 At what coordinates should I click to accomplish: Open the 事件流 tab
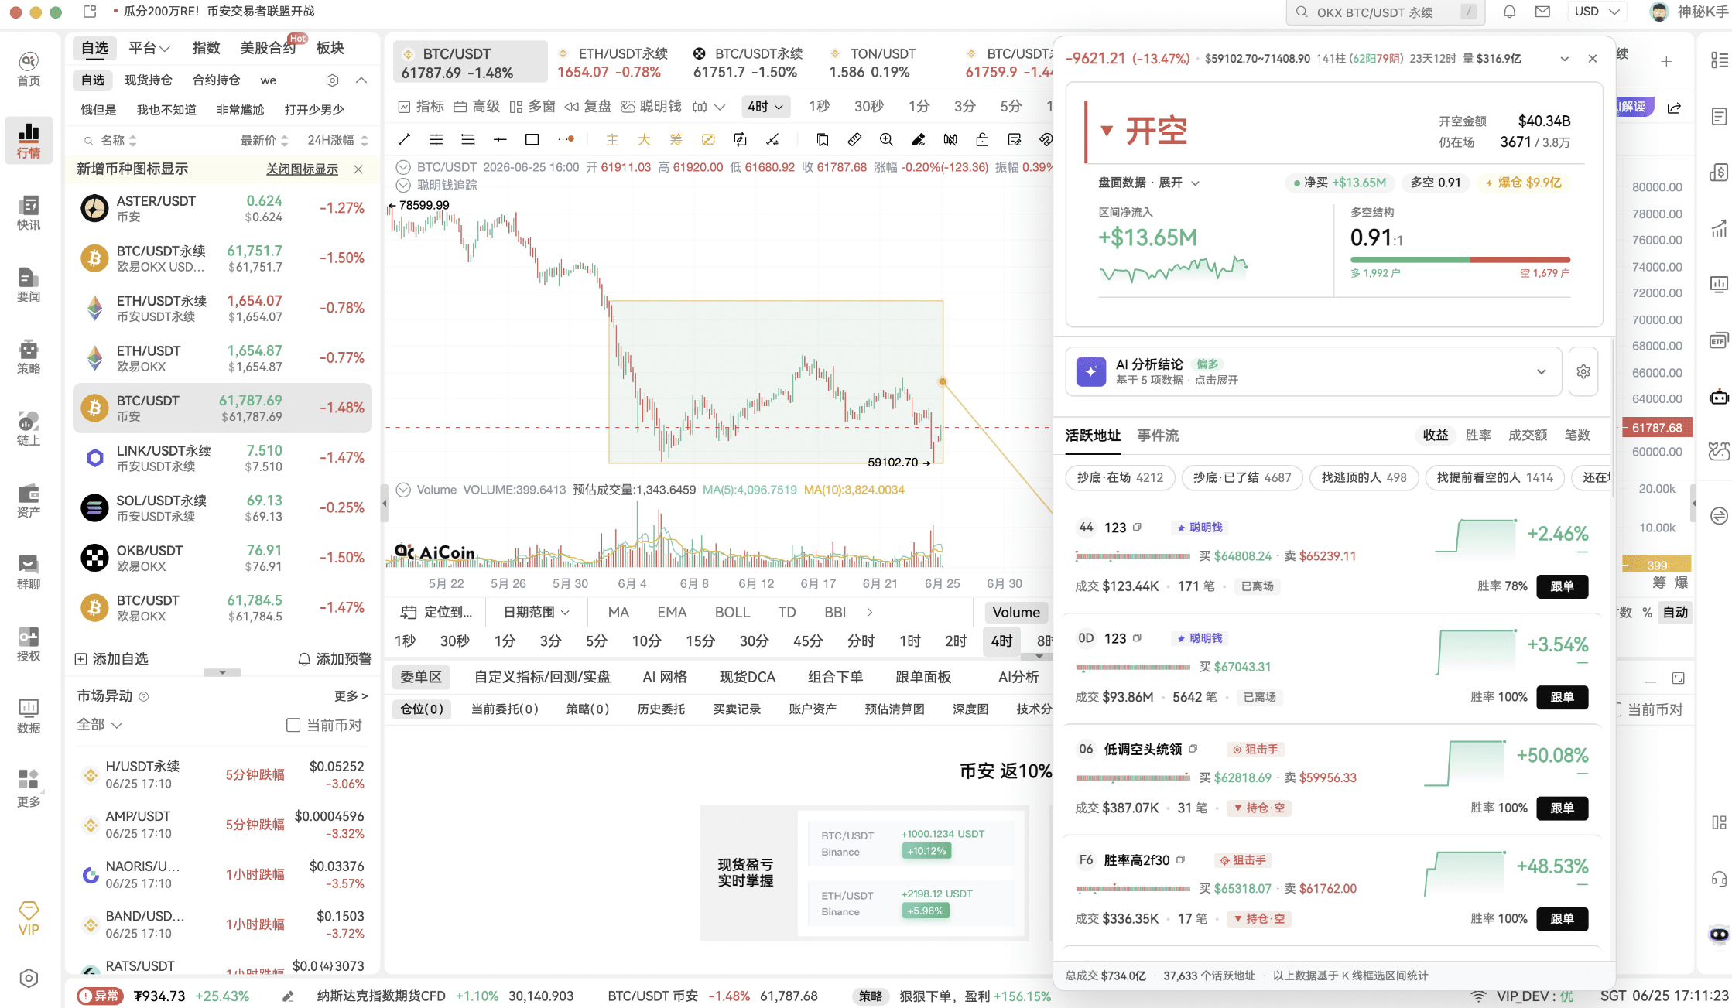[1158, 436]
